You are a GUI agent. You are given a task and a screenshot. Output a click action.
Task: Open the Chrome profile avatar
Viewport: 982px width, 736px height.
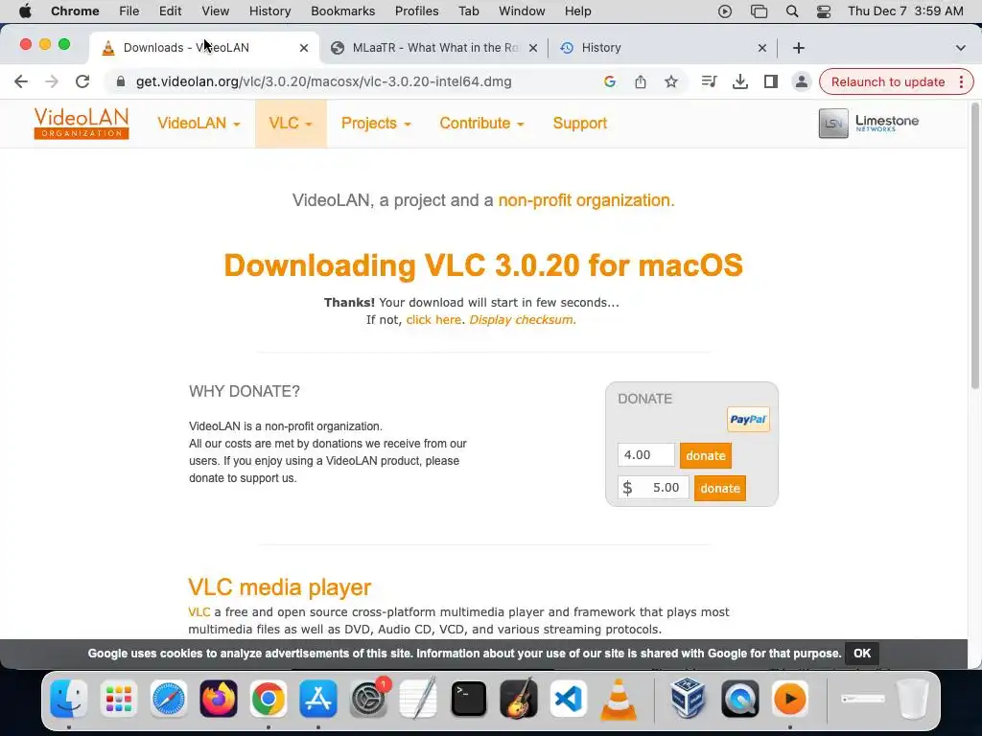(801, 81)
